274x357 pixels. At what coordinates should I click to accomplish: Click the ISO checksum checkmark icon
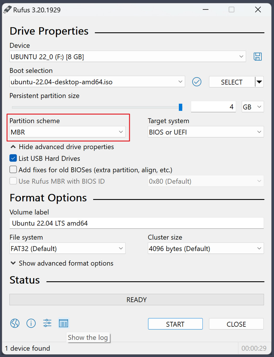tap(197, 82)
